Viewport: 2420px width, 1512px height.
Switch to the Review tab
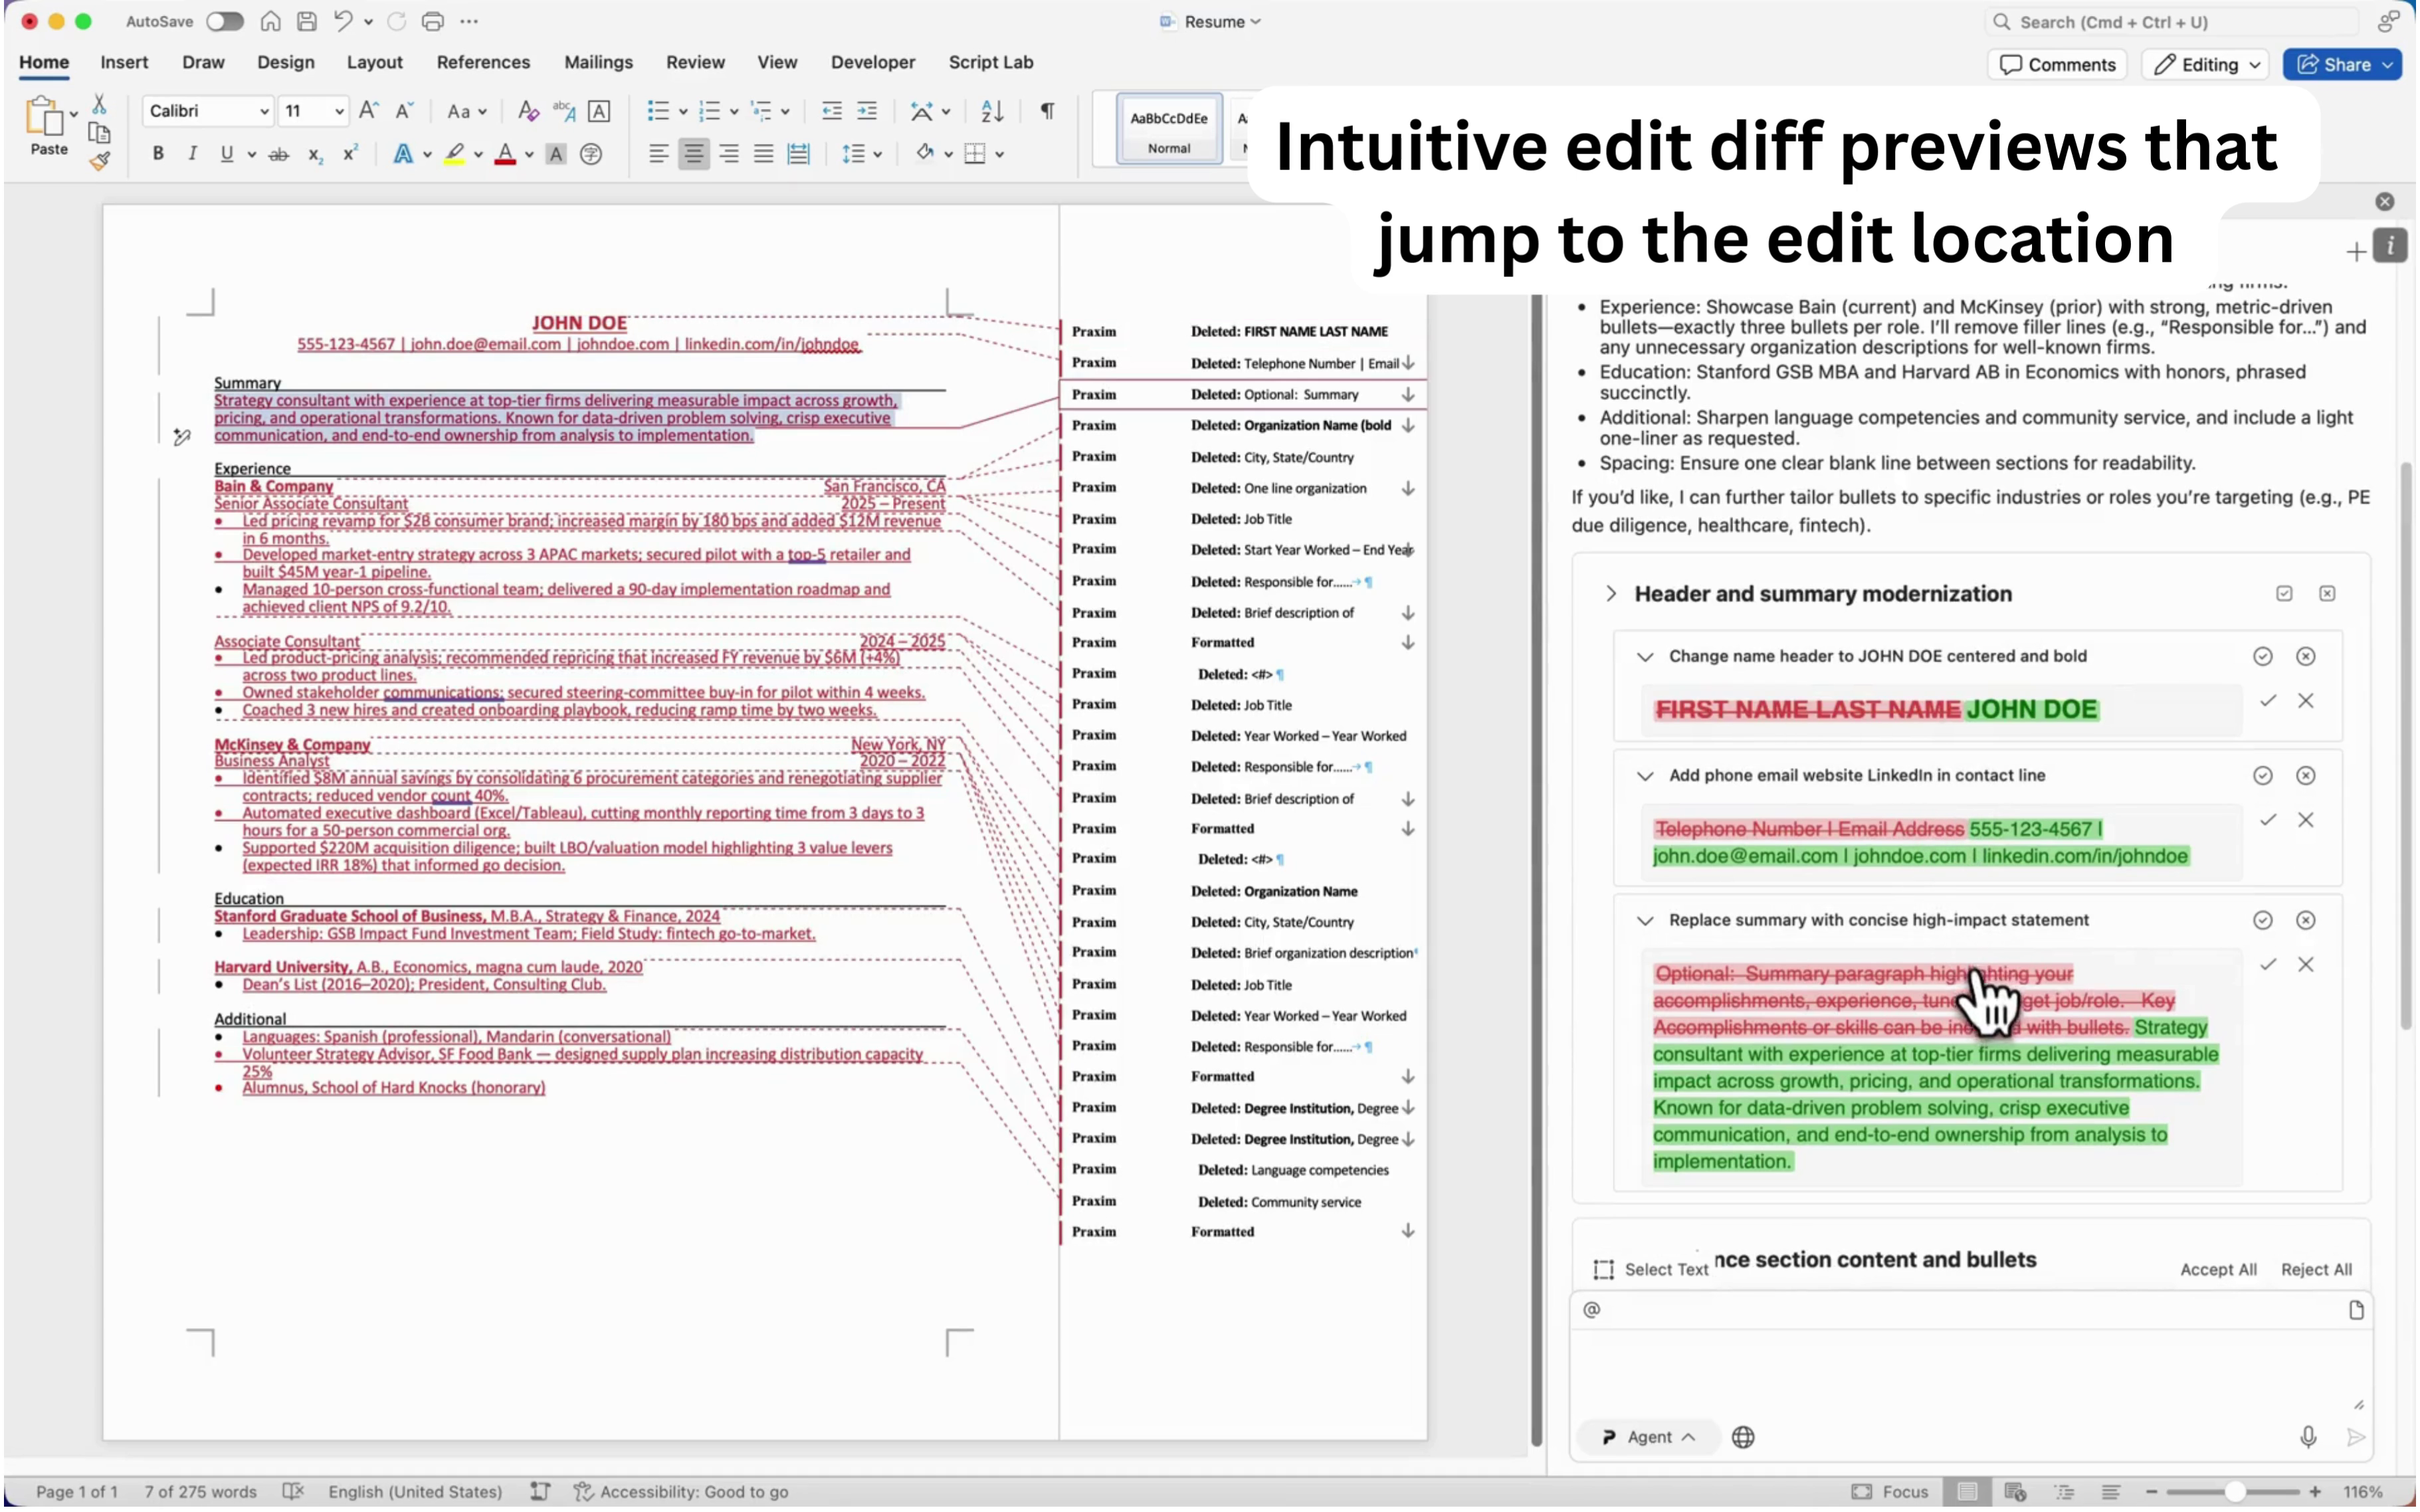pyautogui.click(x=695, y=62)
